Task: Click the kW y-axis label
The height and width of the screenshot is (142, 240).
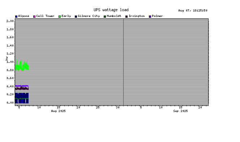Action: tap(7, 59)
